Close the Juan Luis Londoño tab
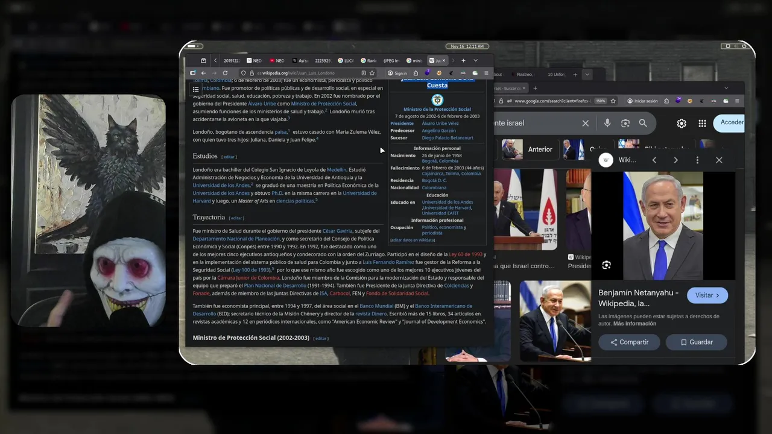Viewport: 772px width, 434px height. (444, 60)
